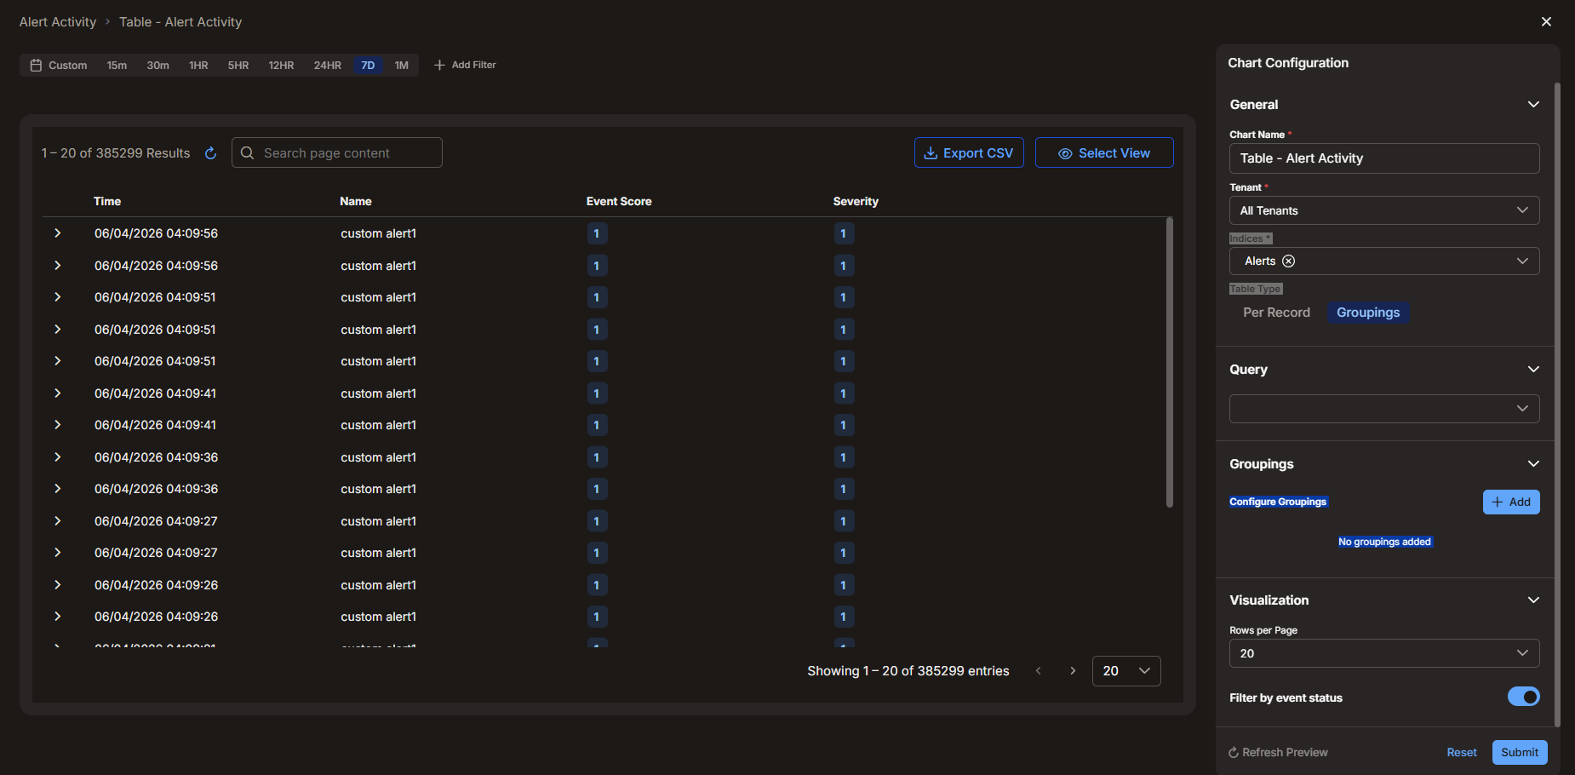Expand first row dated 04:09:56
The image size is (1575, 775).
click(x=57, y=233)
